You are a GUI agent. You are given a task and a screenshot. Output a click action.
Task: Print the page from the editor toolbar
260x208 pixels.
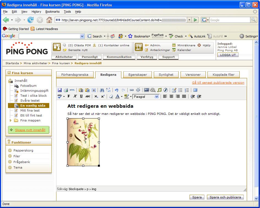tap(66, 90)
